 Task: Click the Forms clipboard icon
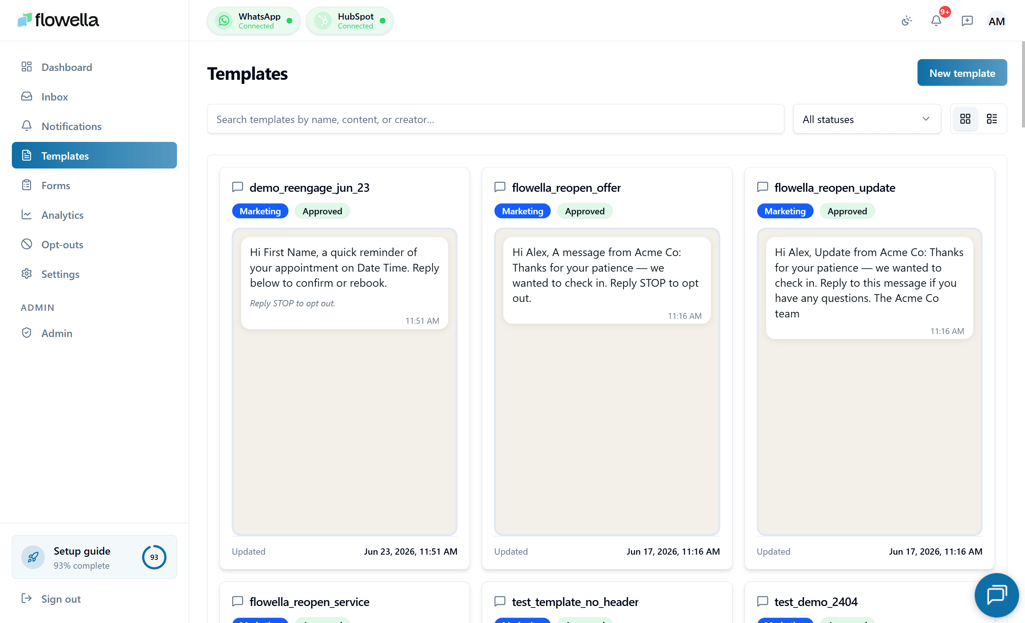pyautogui.click(x=27, y=184)
